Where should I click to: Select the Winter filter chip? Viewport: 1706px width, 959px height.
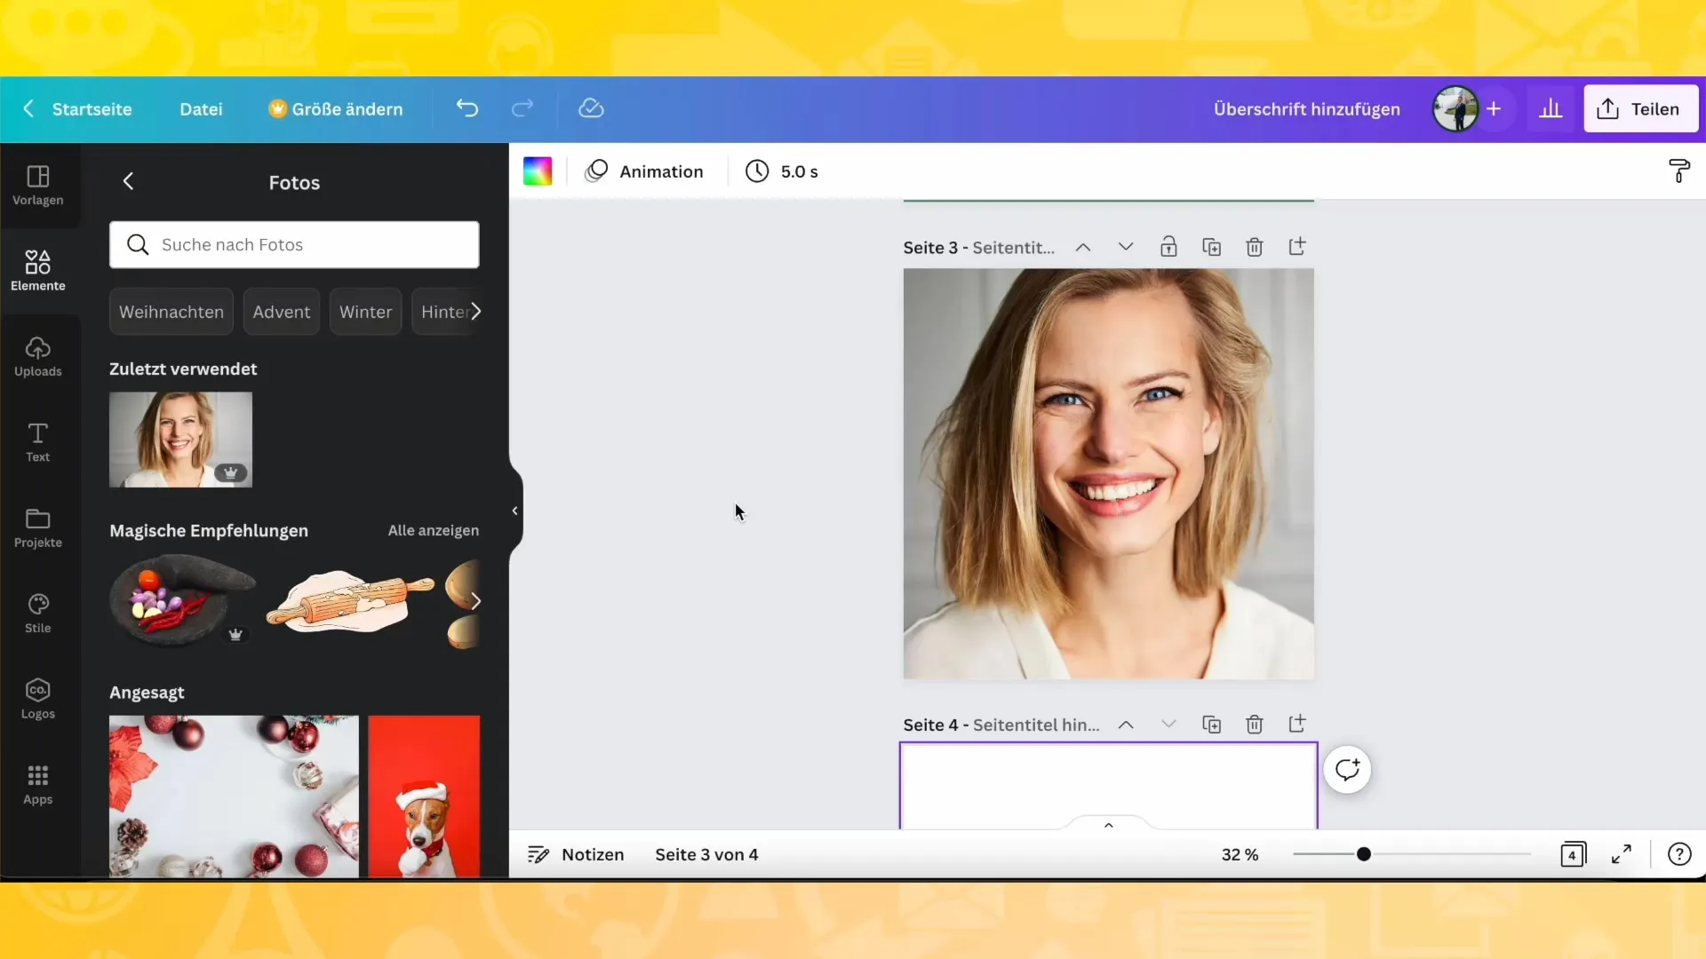365,312
